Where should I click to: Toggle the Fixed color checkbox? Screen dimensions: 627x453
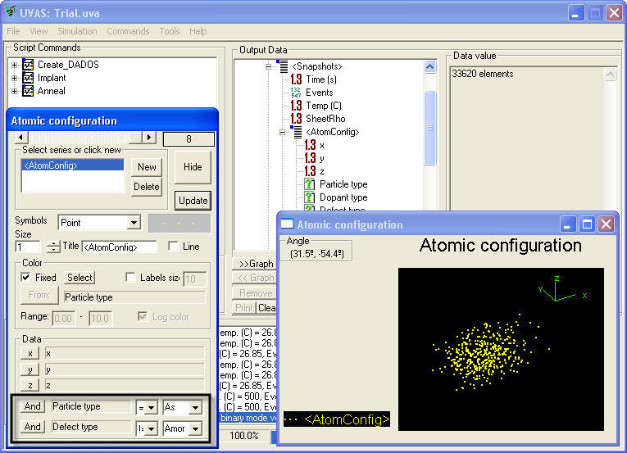coord(25,277)
